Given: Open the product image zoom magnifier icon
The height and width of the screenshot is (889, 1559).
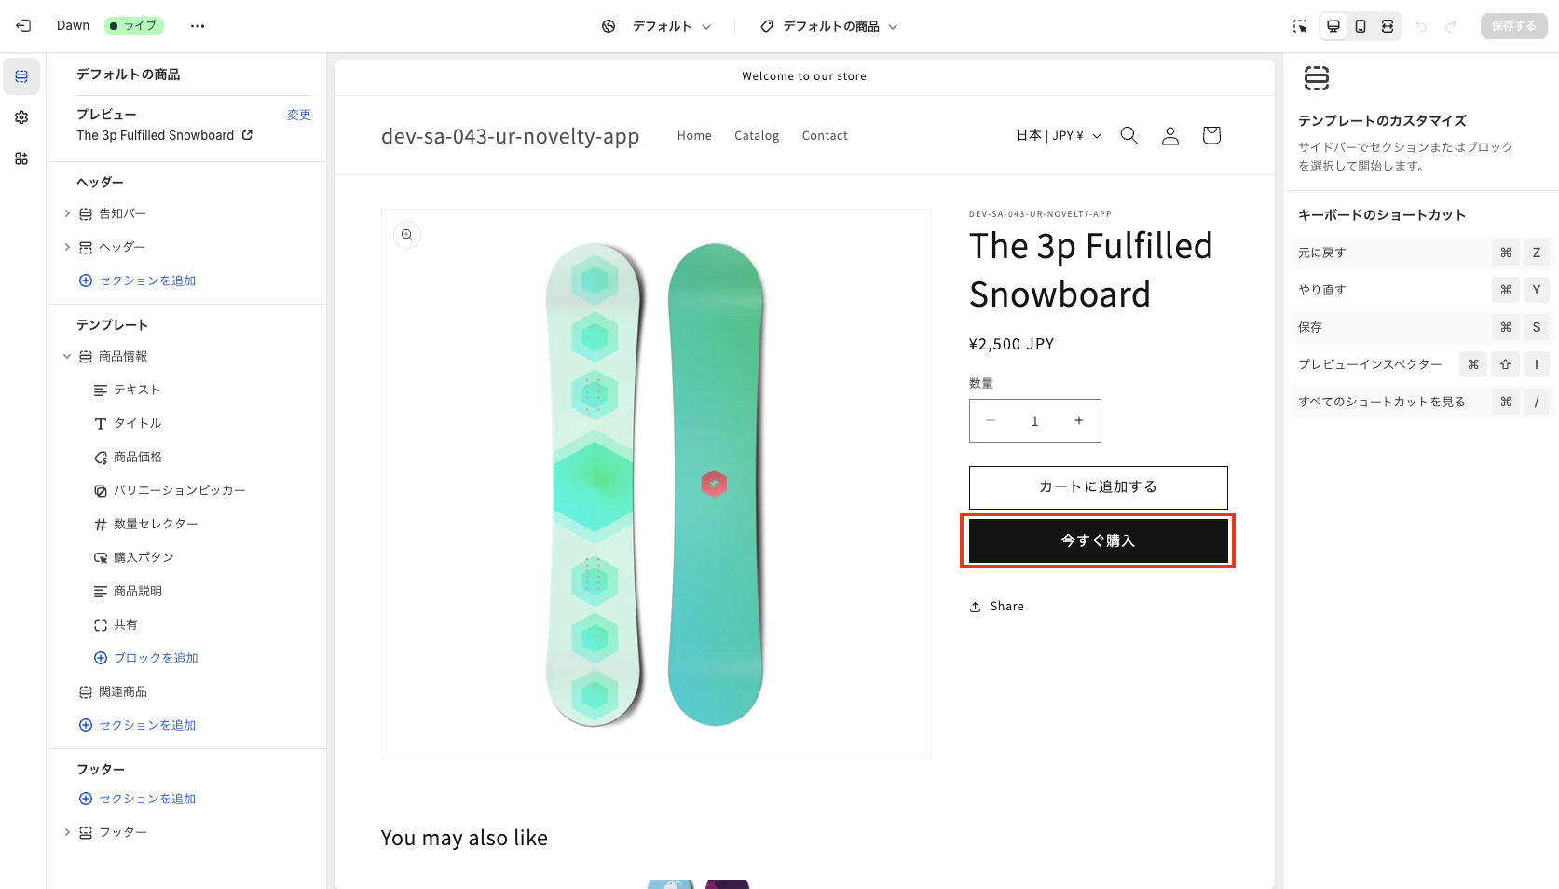Looking at the screenshot, I should coord(406,235).
